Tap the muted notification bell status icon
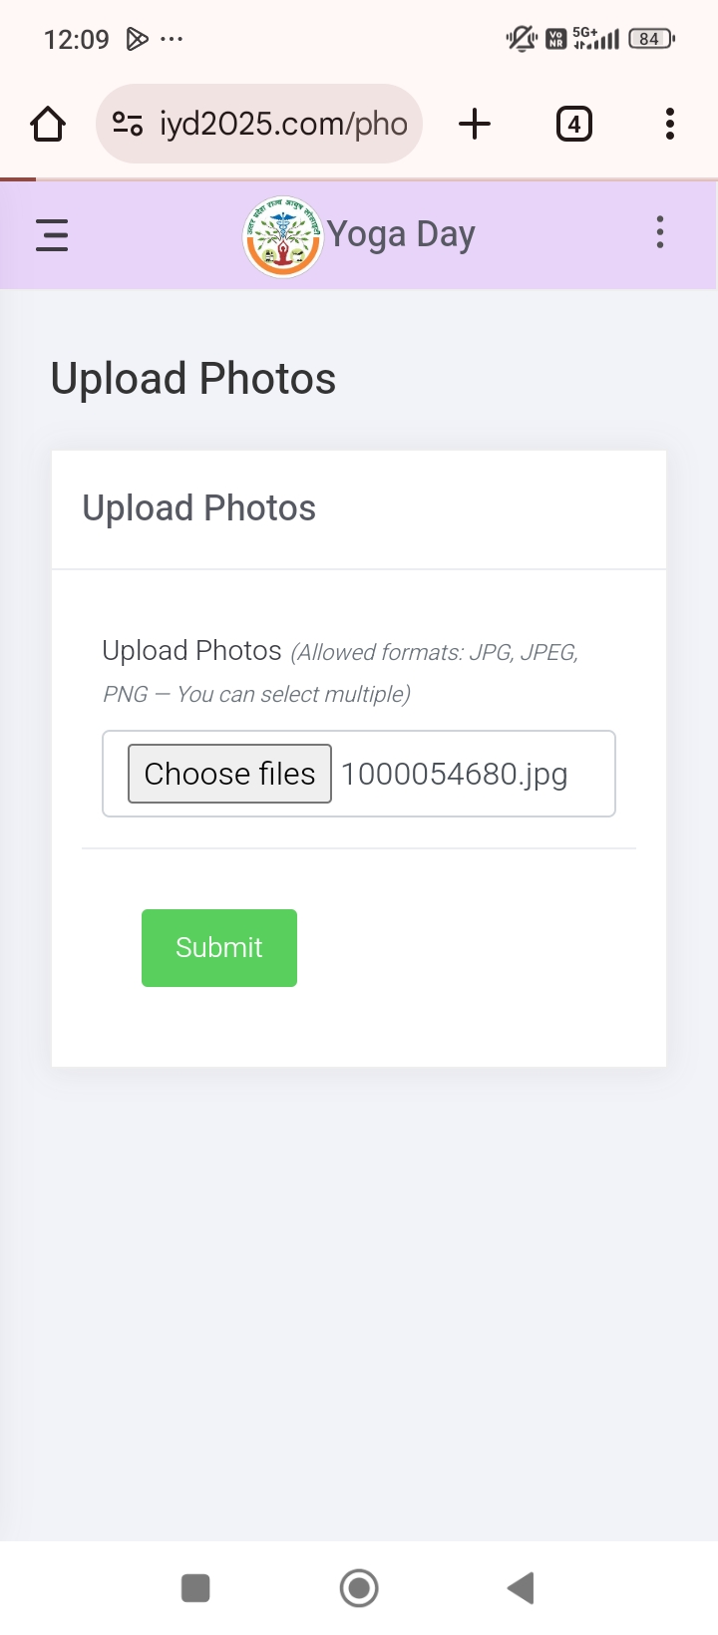The height and width of the screenshot is (1635, 718). [521, 39]
